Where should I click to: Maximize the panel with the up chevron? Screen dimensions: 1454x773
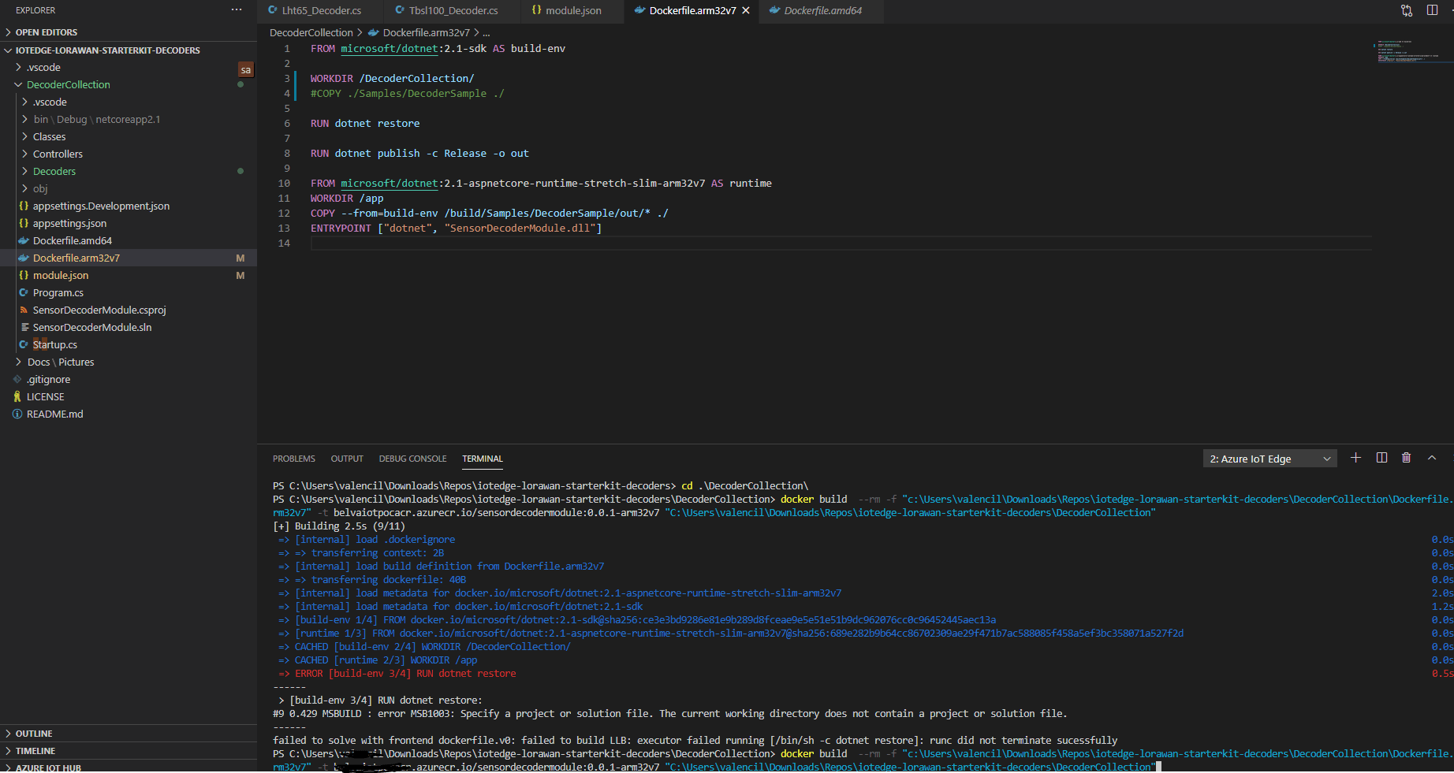[1432, 458]
